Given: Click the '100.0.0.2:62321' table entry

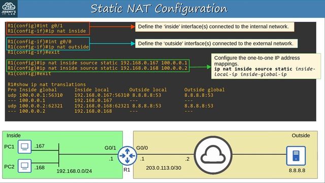Looking at the screenshot, I should (41, 106).
